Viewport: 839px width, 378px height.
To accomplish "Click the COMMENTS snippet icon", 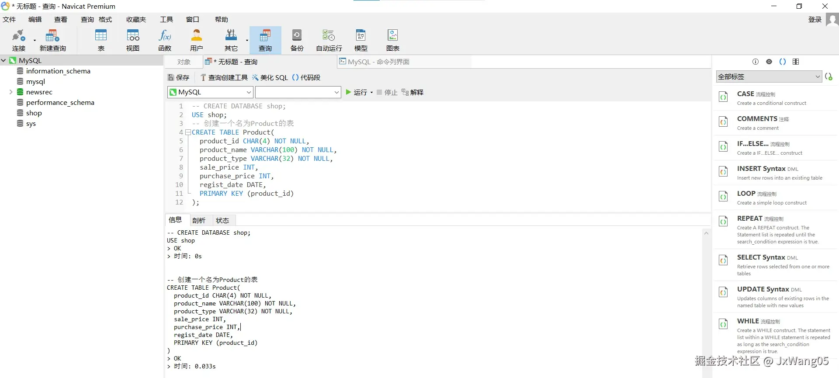I will point(723,122).
